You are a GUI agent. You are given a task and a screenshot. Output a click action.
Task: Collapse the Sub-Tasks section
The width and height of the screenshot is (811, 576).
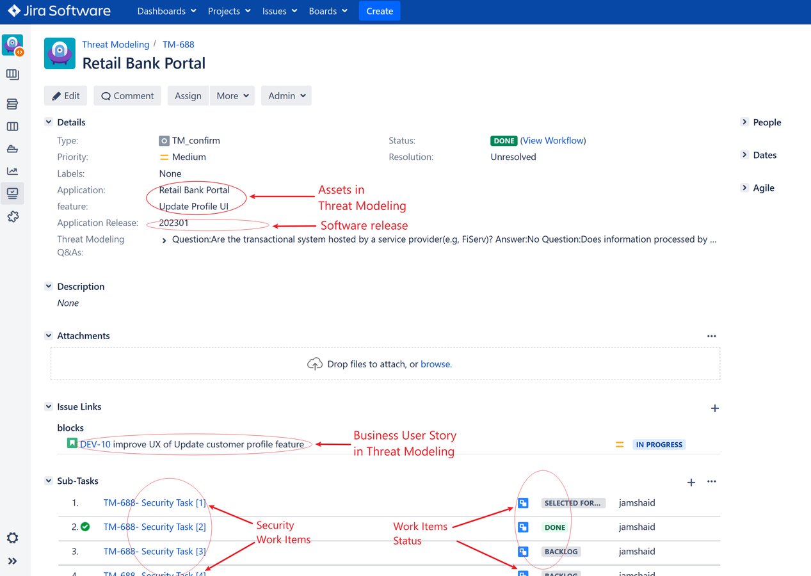click(x=49, y=481)
